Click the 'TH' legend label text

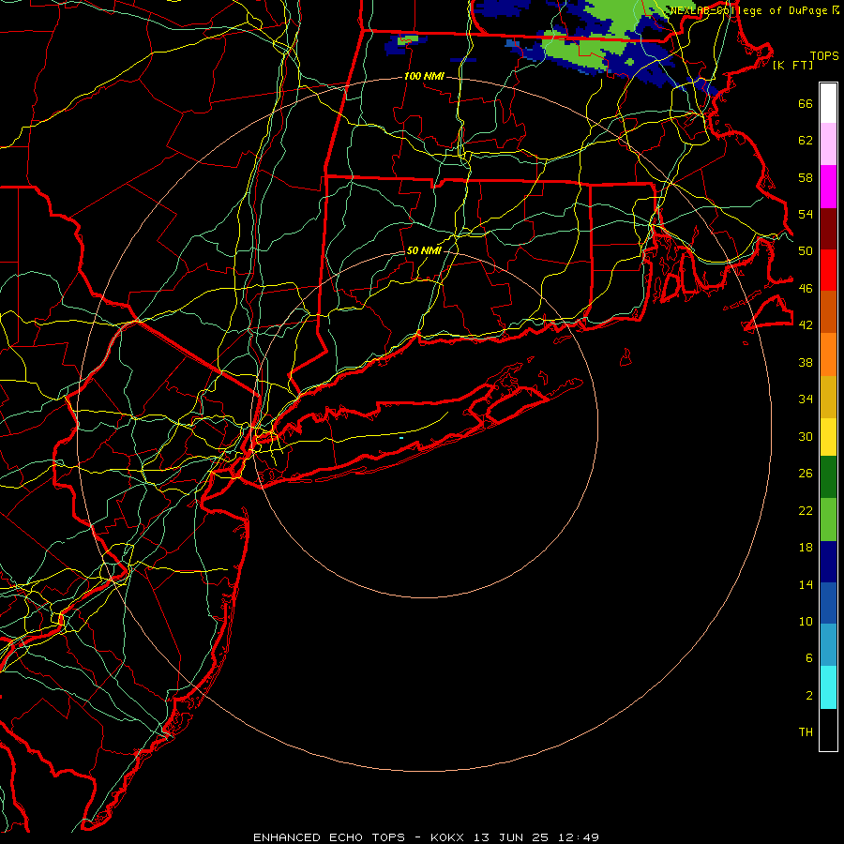coord(806,732)
